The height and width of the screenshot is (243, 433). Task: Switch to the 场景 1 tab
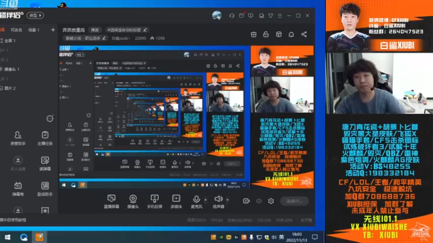coord(34,30)
